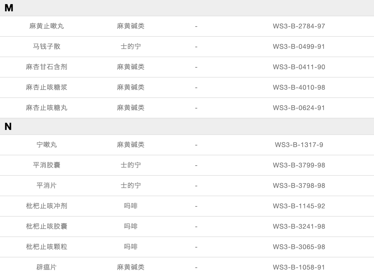Click the M section header
374x277 pixels.
(9, 8)
